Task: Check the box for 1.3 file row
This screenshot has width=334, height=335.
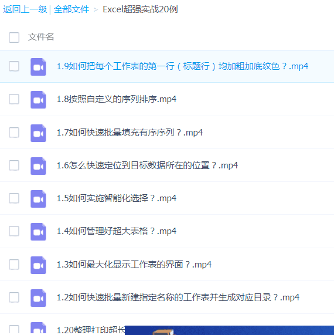Action: (x=14, y=265)
